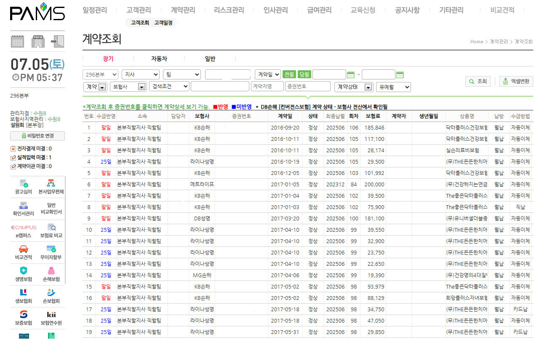The height and width of the screenshot is (339, 534).
Task: Click the 조회 search button
Action: [478, 81]
